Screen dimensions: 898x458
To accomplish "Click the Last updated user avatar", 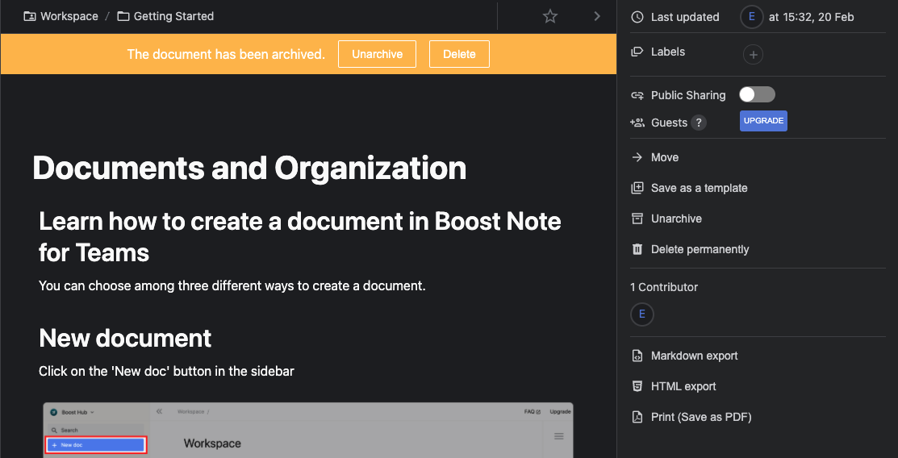I will point(751,17).
